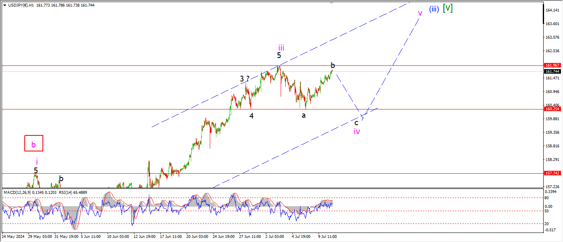Select the red-boxed magenta b label
This screenshot has height=242, width=563.
pos(34,144)
